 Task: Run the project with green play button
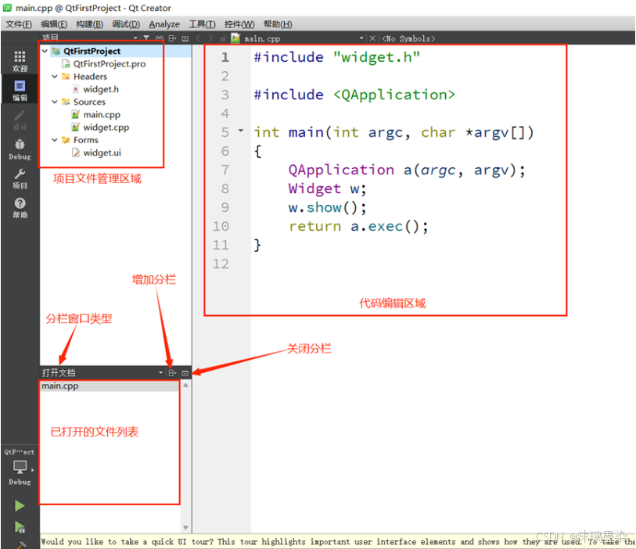tap(20, 506)
